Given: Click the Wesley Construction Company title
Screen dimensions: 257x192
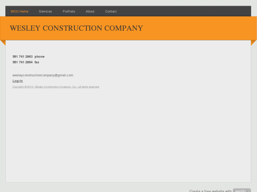Looking at the screenshot, I should (x=76, y=28).
